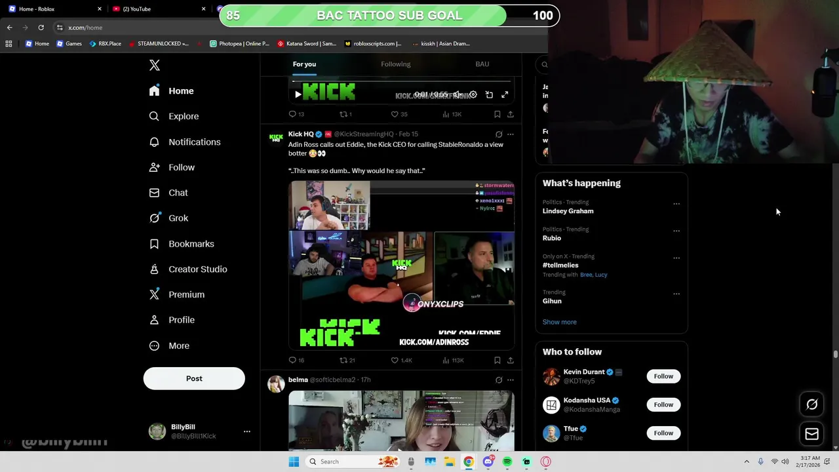Switch to the Following tab
Screen dimensions: 839x472
coord(396,64)
